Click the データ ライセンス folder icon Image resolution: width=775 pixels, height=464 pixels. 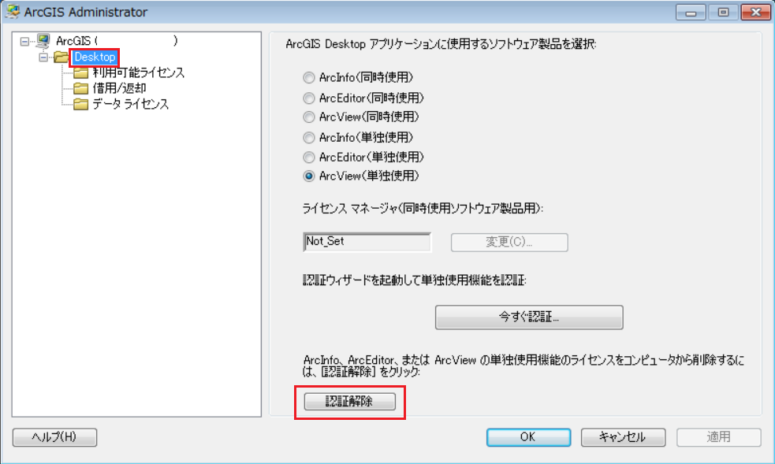point(80,104)
